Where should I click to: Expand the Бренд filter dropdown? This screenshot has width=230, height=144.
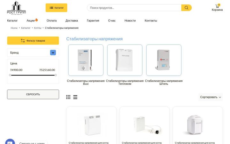point(53,52)
